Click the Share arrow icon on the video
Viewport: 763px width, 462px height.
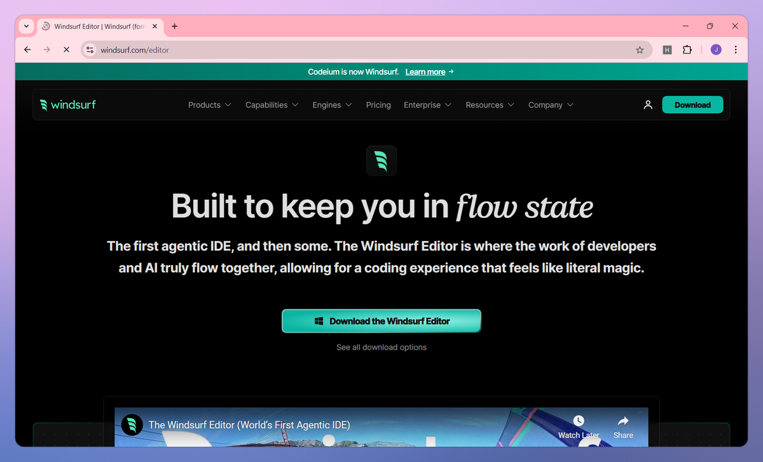623,421
